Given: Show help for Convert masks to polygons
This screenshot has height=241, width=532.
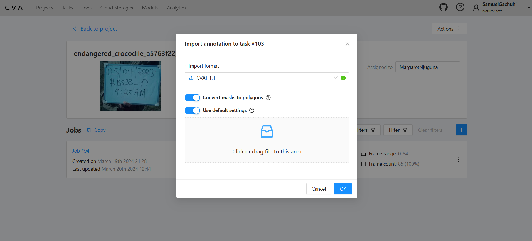Looking at the screenshot, I should [x=268, y=98].
